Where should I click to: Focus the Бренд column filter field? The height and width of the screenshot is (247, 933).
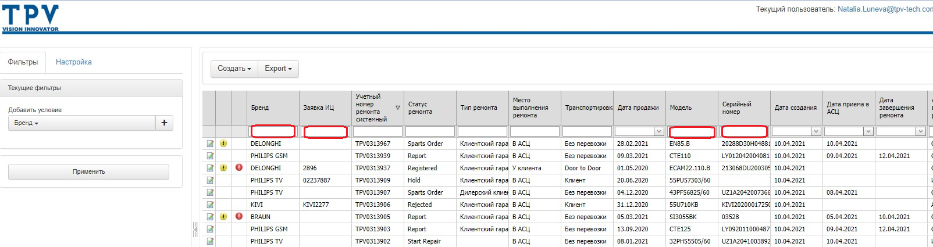[273, 131]
